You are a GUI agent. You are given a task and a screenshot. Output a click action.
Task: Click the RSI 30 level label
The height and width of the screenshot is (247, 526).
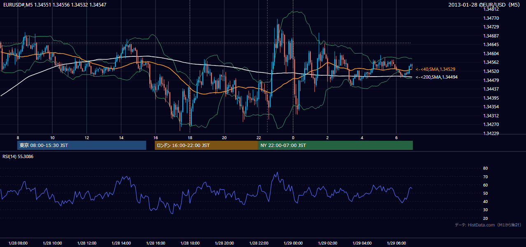pyautogui.click(x=485, y=210)
